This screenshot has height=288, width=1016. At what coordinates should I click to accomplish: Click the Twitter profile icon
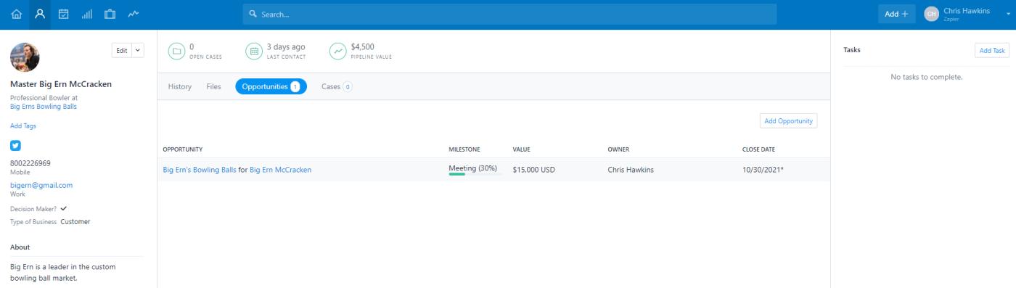(16, 145)
